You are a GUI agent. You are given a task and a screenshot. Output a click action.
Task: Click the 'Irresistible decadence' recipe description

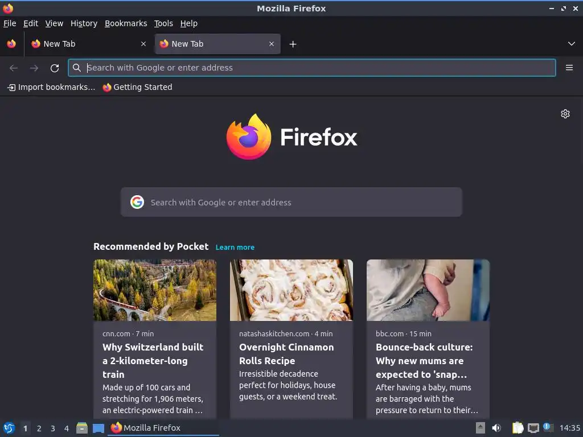[x=288, y=385]
